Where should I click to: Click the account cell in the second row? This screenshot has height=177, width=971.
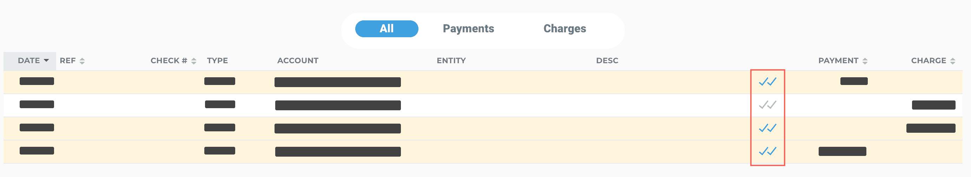338,105
